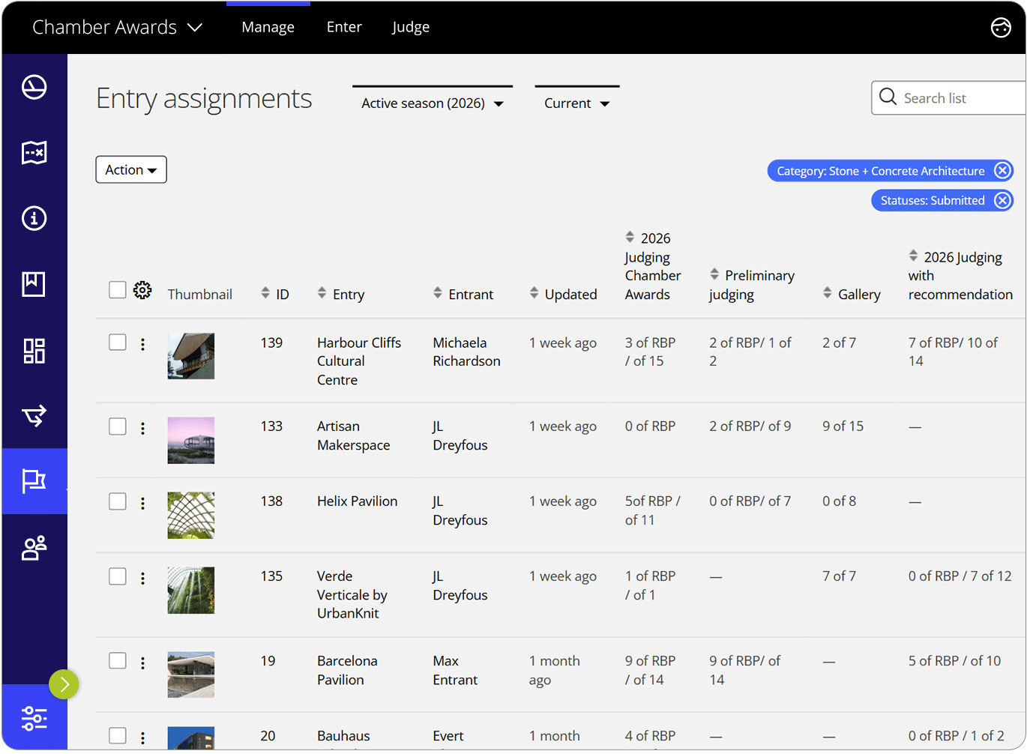The height and width of the screenshot is (754, 1027).
Task: Open the Chamber Awards account dropdown
Action: (118, 27)
